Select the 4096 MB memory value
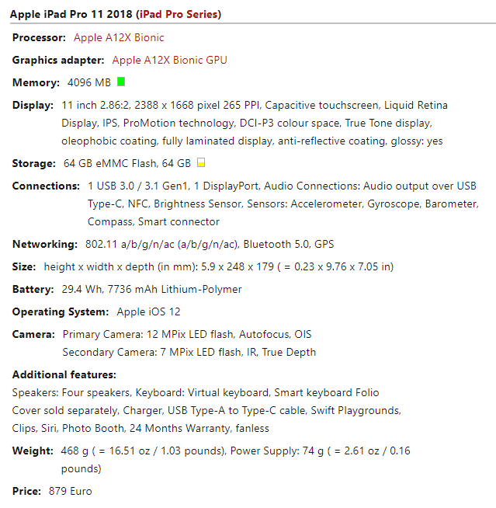496x508 pixels. coord(89,82)
